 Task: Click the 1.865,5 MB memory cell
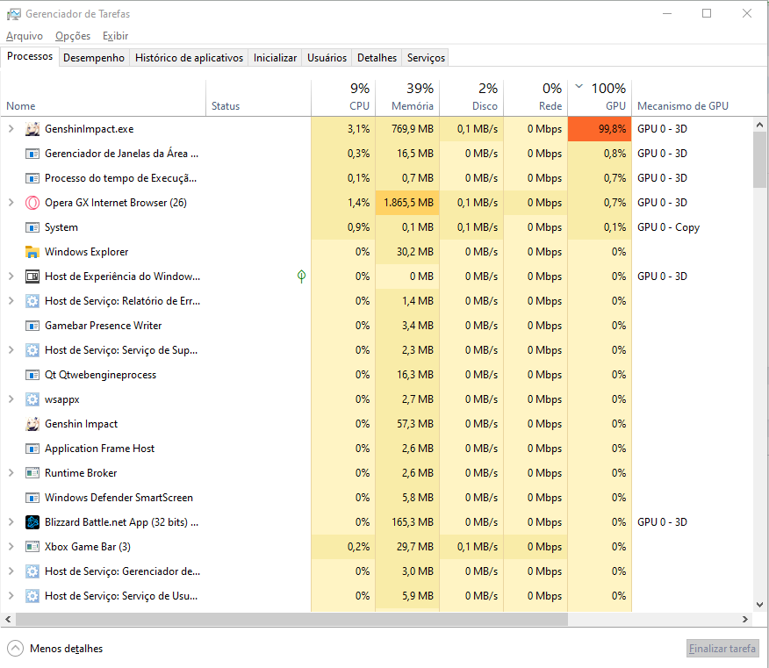[407, 203]
